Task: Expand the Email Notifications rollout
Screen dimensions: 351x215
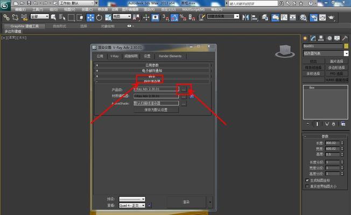Action: click(x=152, y=70)
